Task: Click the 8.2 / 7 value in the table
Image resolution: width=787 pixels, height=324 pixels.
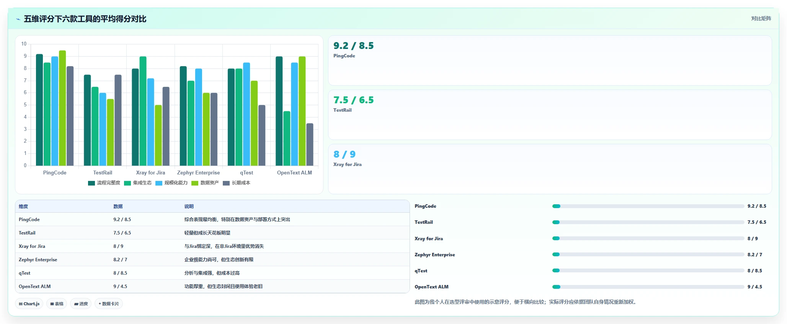Action: 120,260
